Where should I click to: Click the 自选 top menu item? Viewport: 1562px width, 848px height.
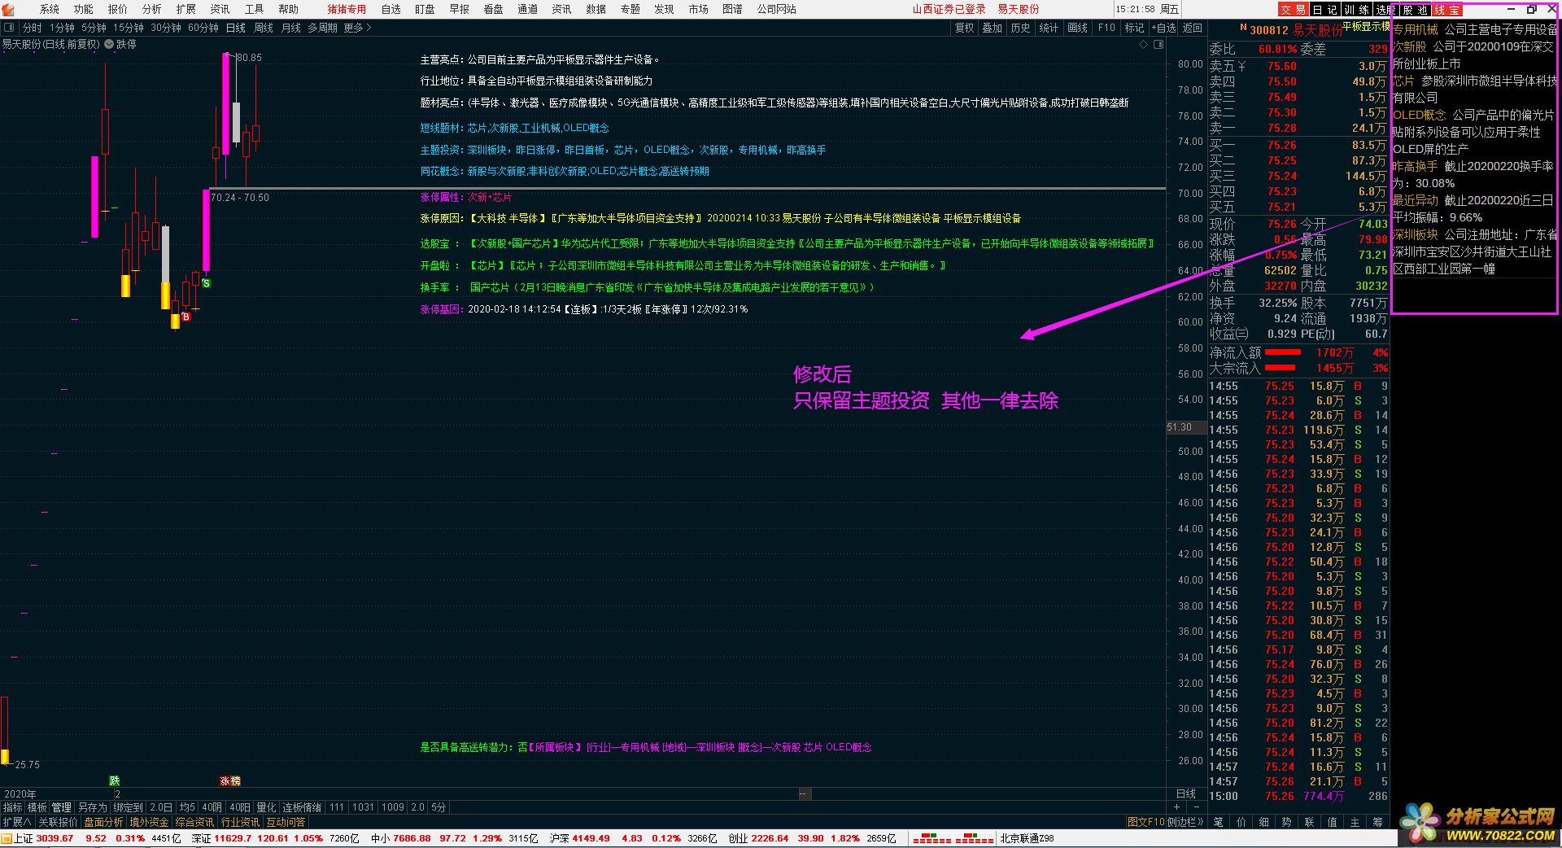(390, 9)
